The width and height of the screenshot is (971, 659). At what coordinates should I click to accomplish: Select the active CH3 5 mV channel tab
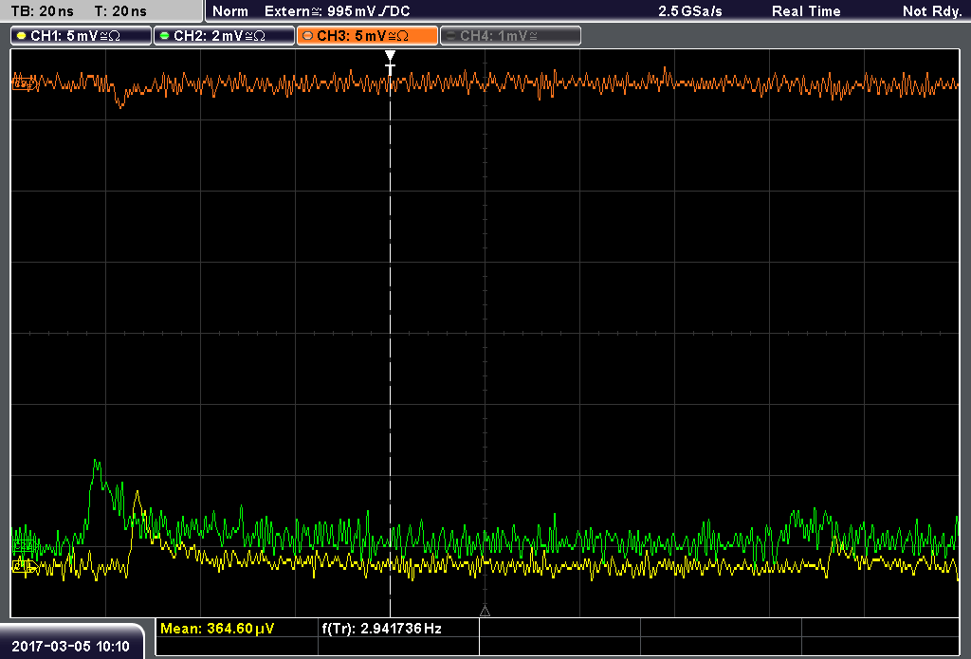coord(367,36)
